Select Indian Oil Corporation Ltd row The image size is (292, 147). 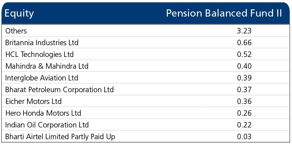47,125
